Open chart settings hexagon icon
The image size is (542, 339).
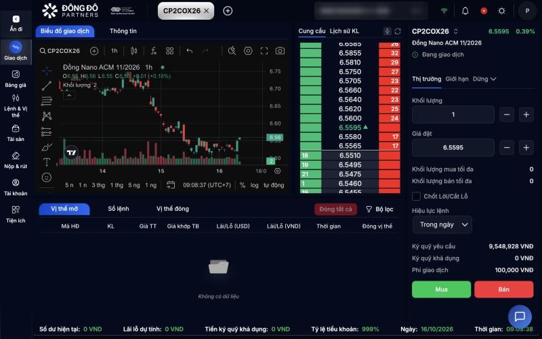[248, 51]
